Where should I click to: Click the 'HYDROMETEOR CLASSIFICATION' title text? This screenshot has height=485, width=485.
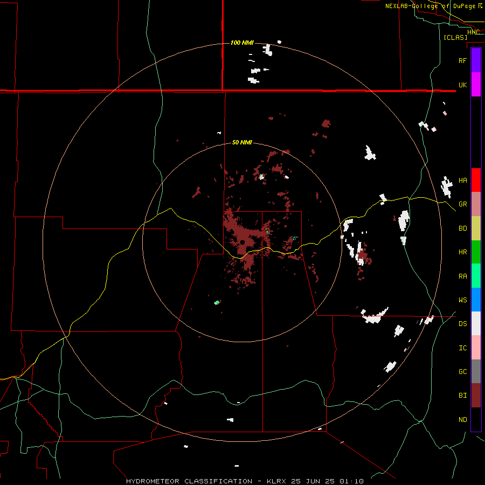[x=189, y=481]
